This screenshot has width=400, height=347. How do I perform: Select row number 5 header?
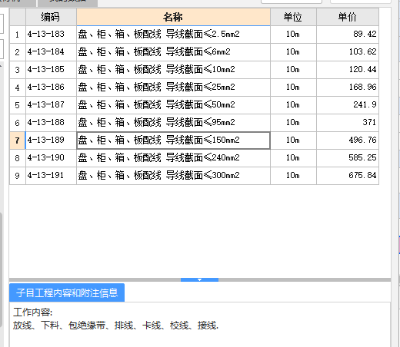(18, 105)
